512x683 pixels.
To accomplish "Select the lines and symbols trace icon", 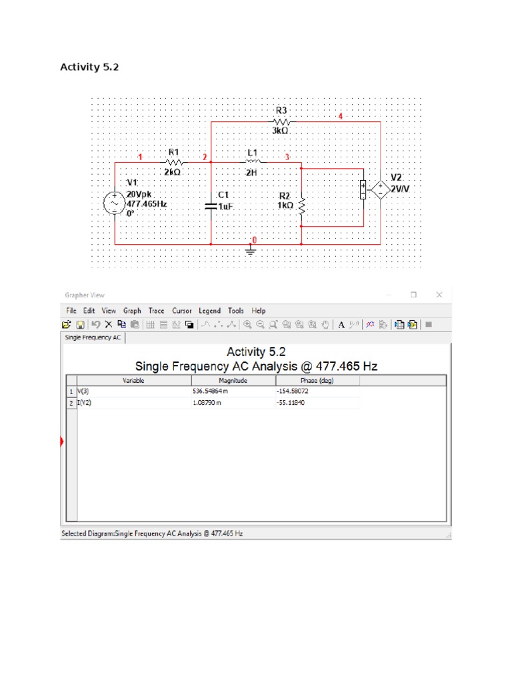I will click(x=231, y=325).
